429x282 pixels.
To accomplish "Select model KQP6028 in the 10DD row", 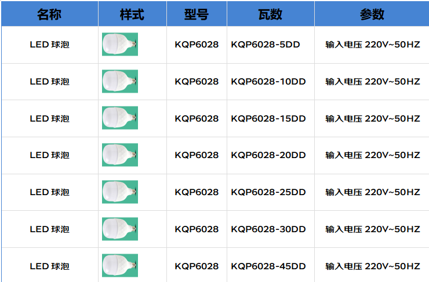I will coord(197,82).
